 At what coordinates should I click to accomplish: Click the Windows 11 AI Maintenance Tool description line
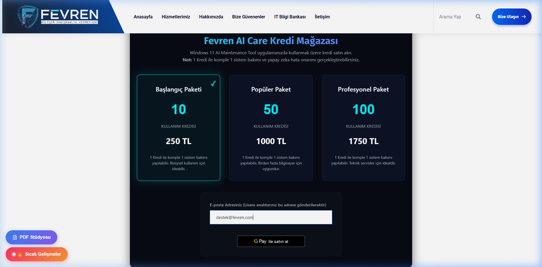[271, 53]
